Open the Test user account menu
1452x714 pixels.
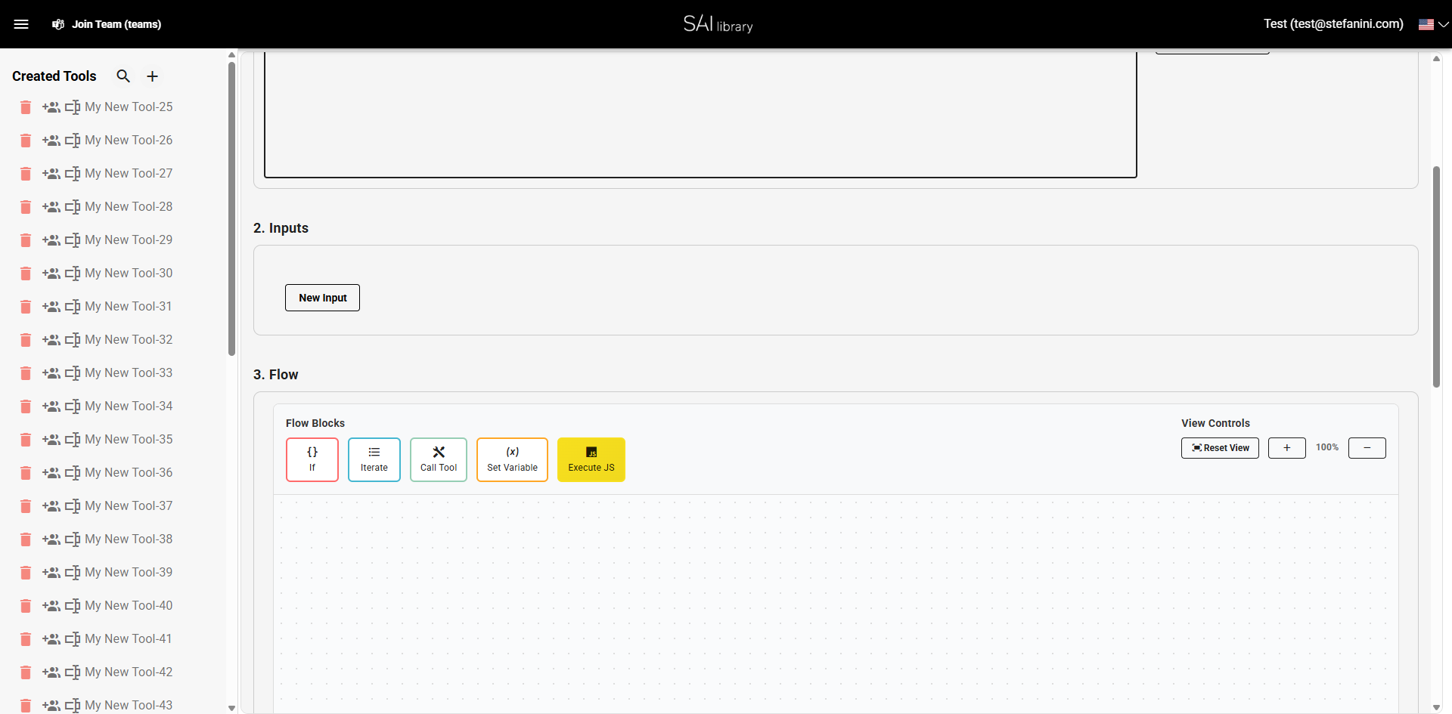coord(1333,24)
